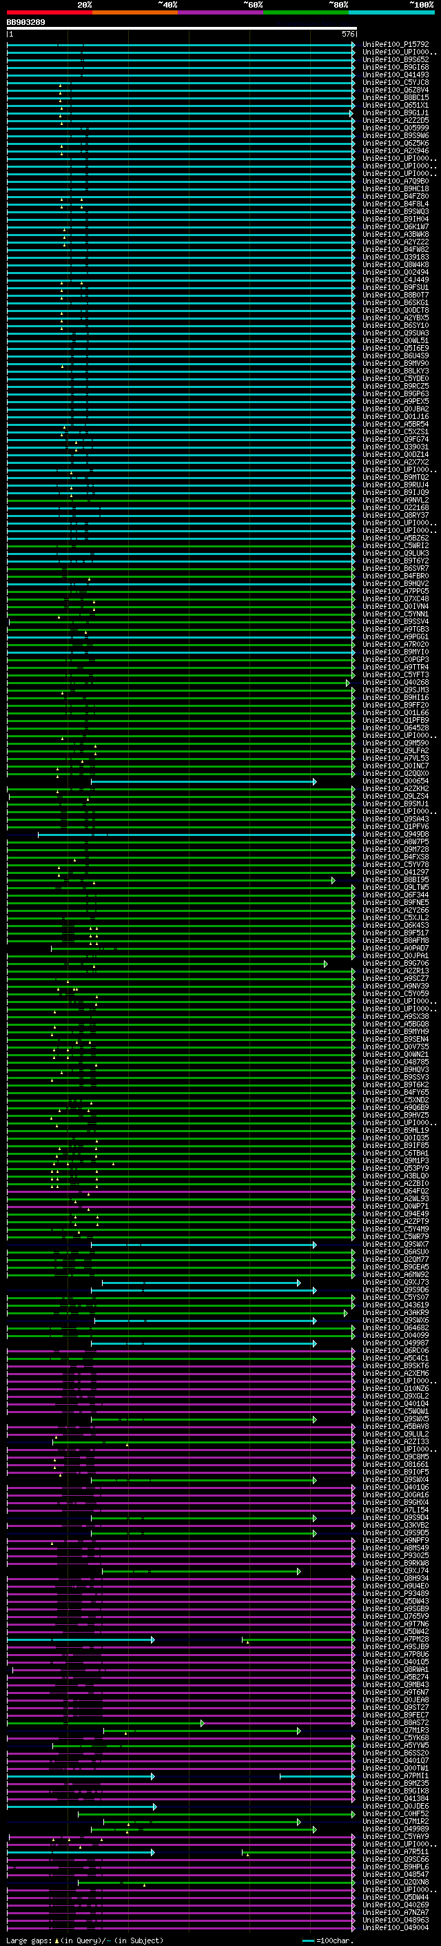
Task: Select the UniRef100_A9NV39 label
Action: 396,986
